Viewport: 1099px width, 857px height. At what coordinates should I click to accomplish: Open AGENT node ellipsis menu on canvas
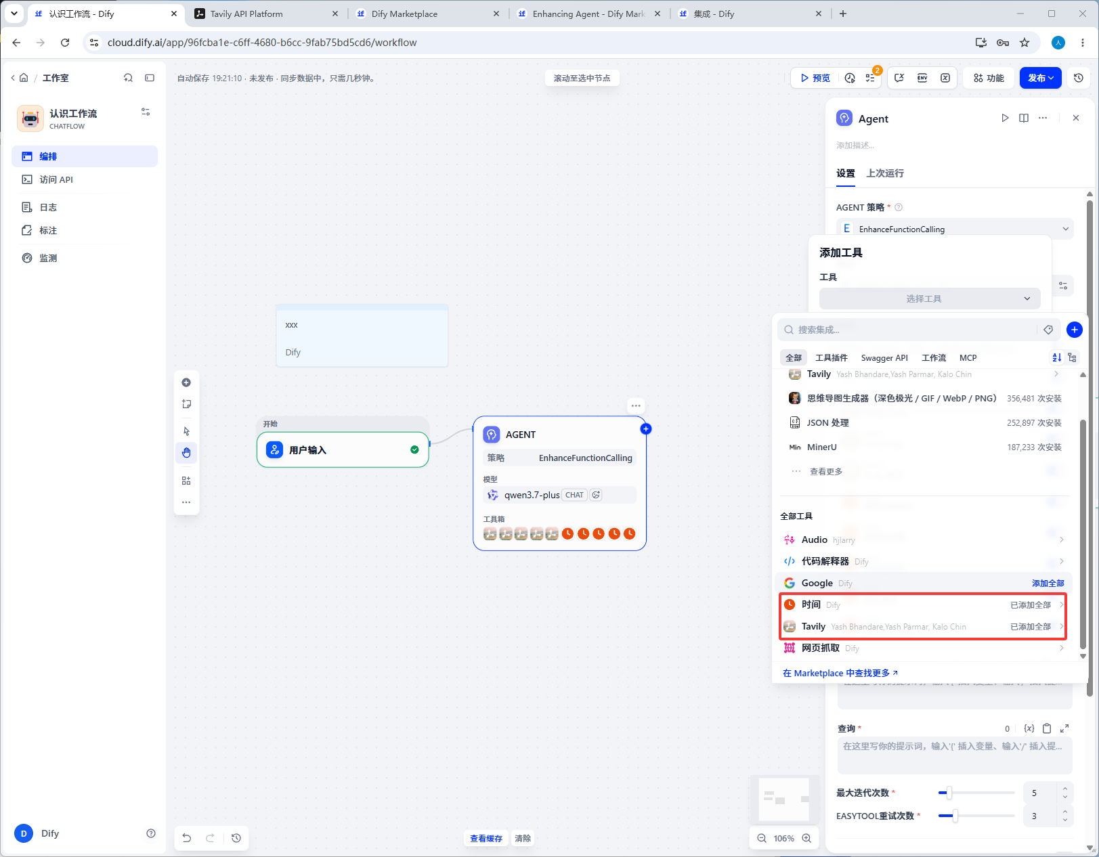[x=636, y=406]
